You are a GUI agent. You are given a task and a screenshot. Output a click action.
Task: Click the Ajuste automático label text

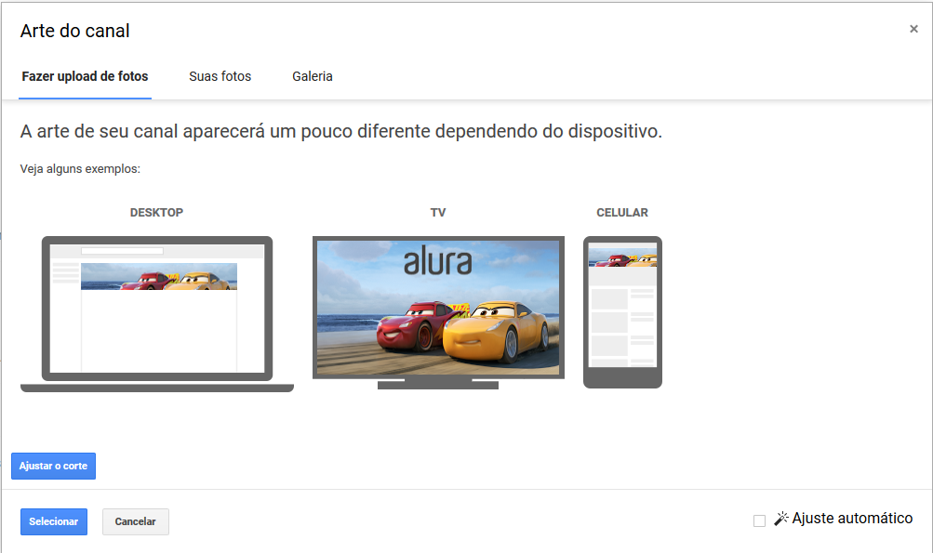click(852, 519)
